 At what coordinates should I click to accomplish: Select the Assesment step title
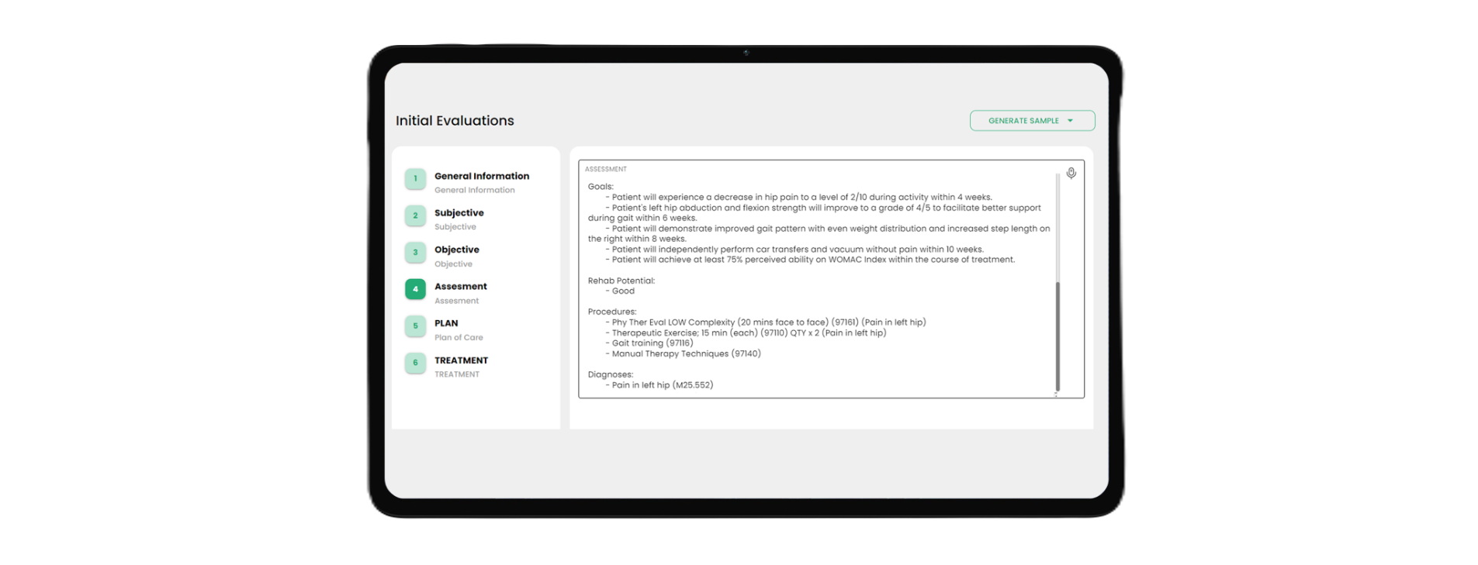coord(460,286)
